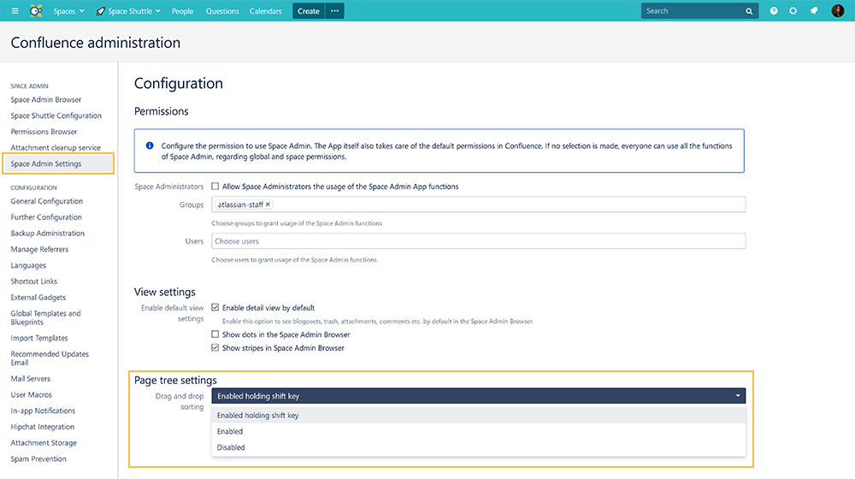
Task: Go to Permissions Browser in sidebar
Action: [44, 132]
